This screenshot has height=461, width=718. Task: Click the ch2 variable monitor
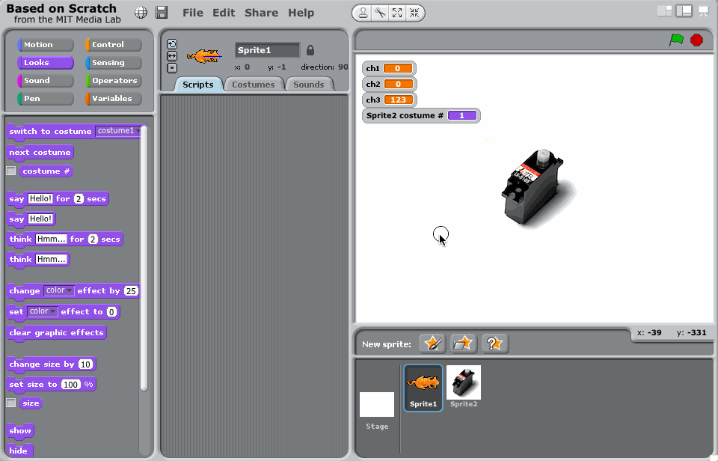click(x=389, y=84)
